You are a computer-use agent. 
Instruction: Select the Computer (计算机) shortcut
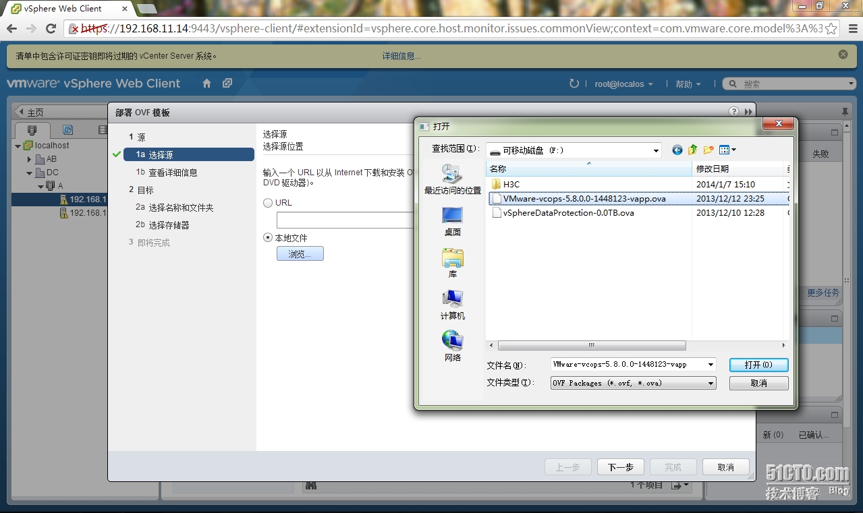click(452, 305)
